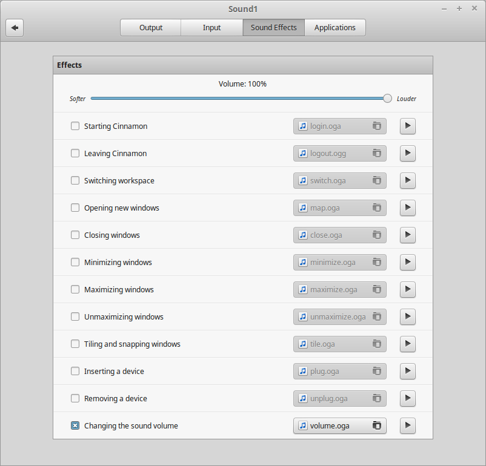
Task: Open the switch.oga file chooser
Action: click(340, 180)
